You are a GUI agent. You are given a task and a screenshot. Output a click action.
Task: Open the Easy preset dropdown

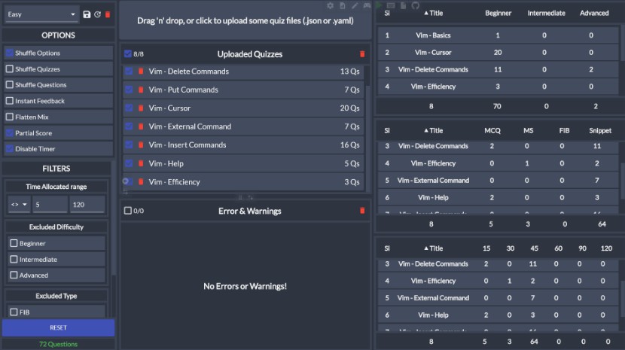pyautogui.click(x=41, y=14)
